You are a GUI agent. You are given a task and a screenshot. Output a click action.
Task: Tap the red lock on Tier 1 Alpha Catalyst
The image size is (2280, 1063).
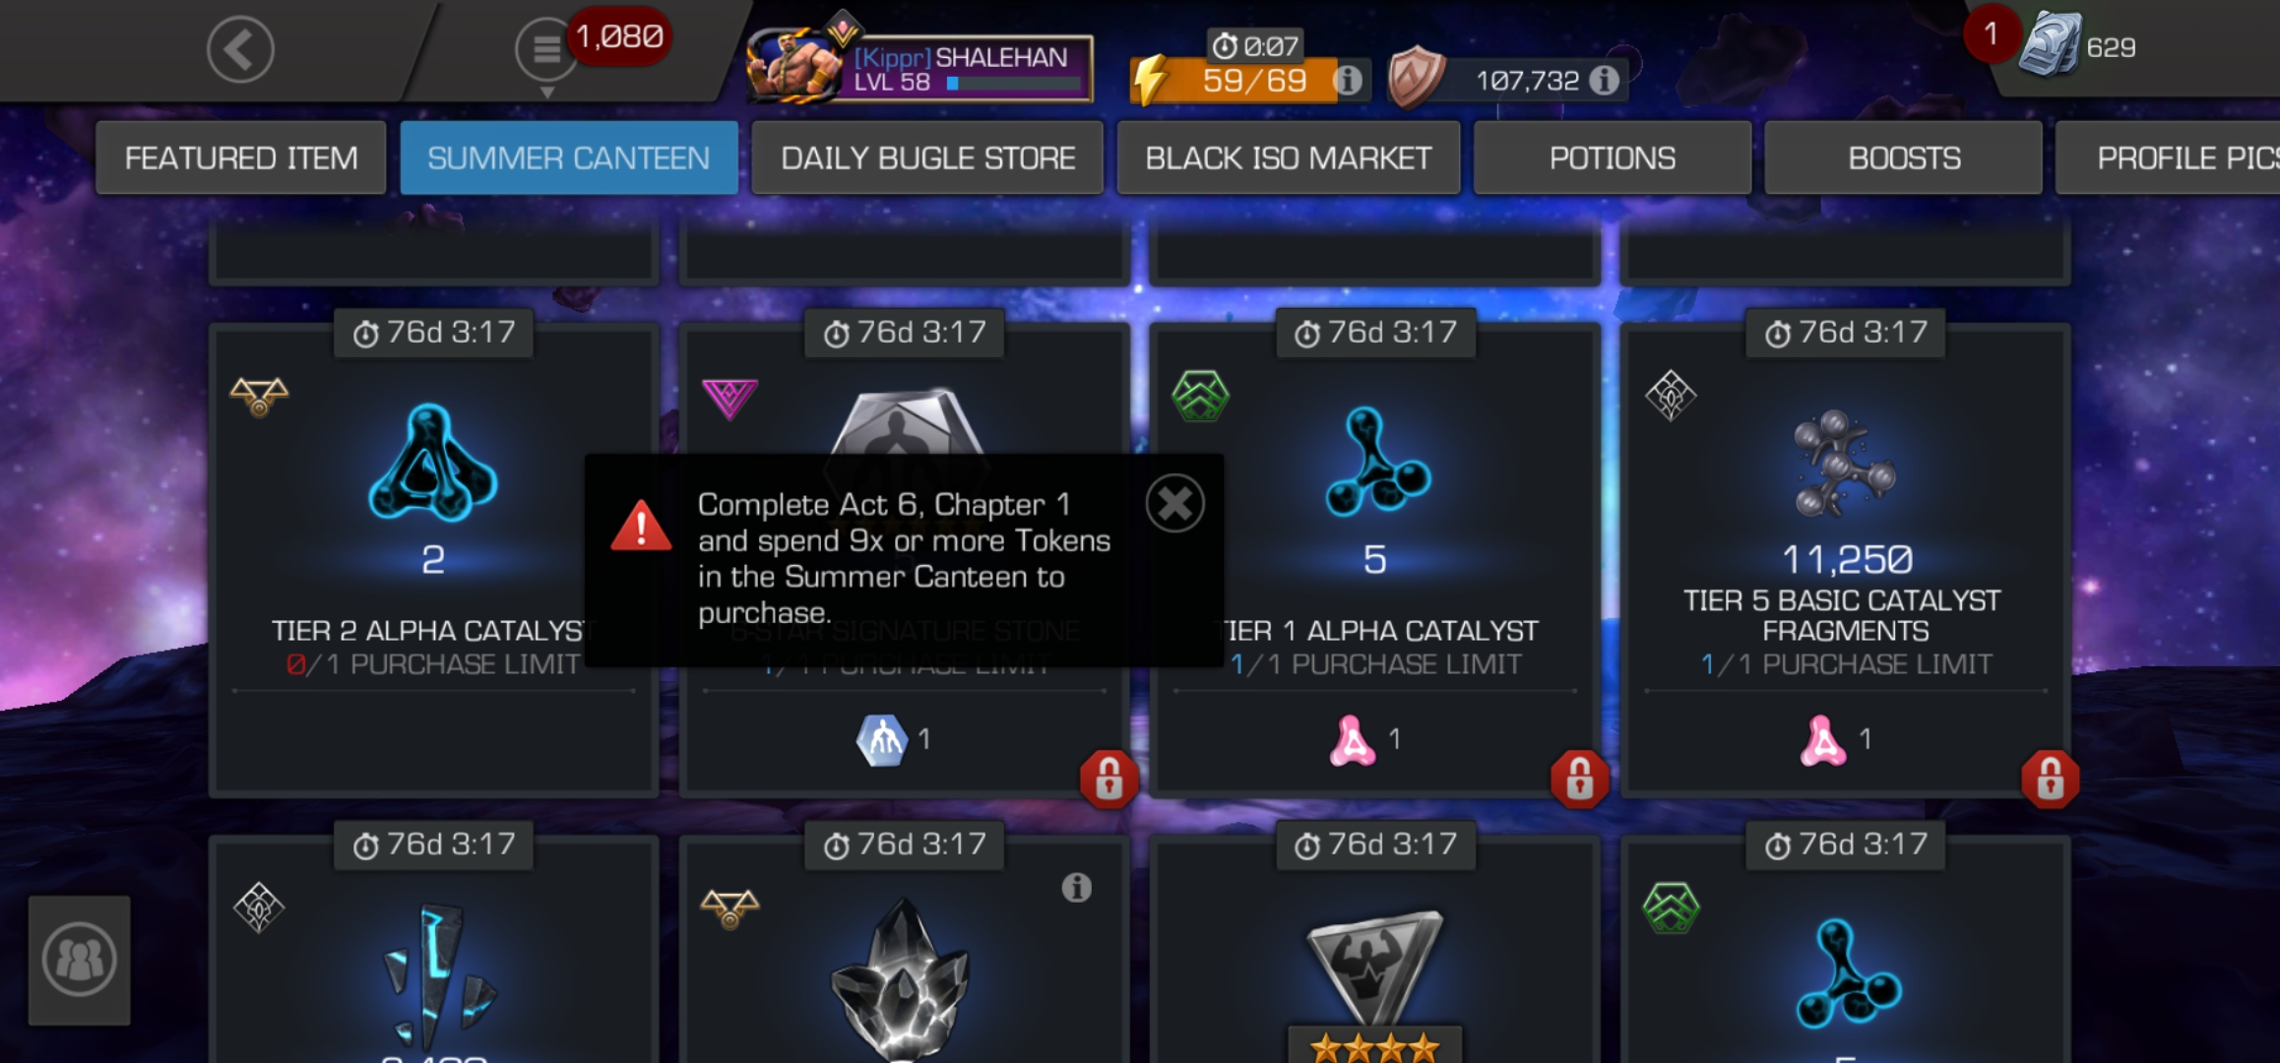point(1579,780)
